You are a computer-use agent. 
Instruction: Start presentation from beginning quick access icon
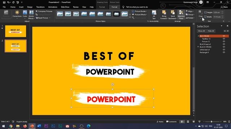point(18,3)
